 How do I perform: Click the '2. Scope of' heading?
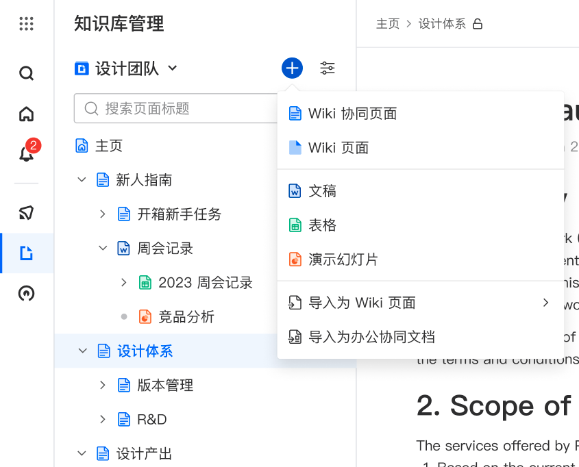(494, 406)
